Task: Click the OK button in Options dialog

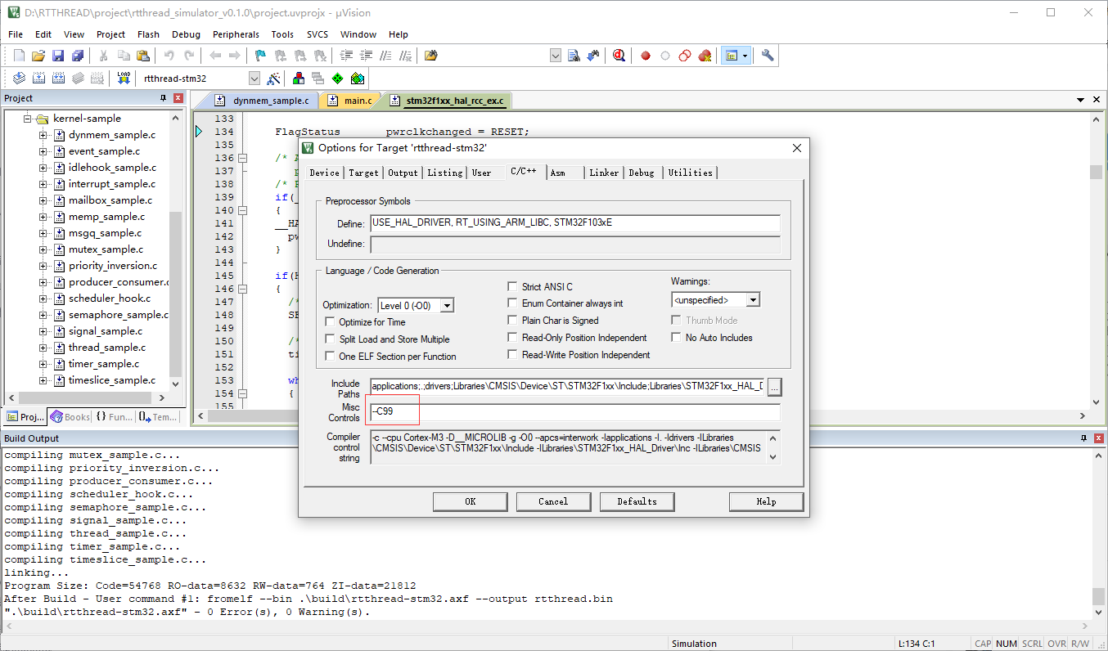Action: 470,501
